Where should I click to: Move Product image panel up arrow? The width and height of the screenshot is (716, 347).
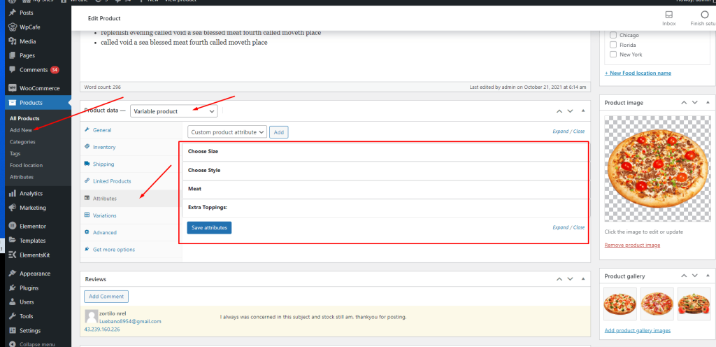tap(684, 103)
